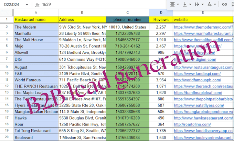Open the text rotation tool
The width and height of the screenshot is (234, 141).
tap(209, 4)
